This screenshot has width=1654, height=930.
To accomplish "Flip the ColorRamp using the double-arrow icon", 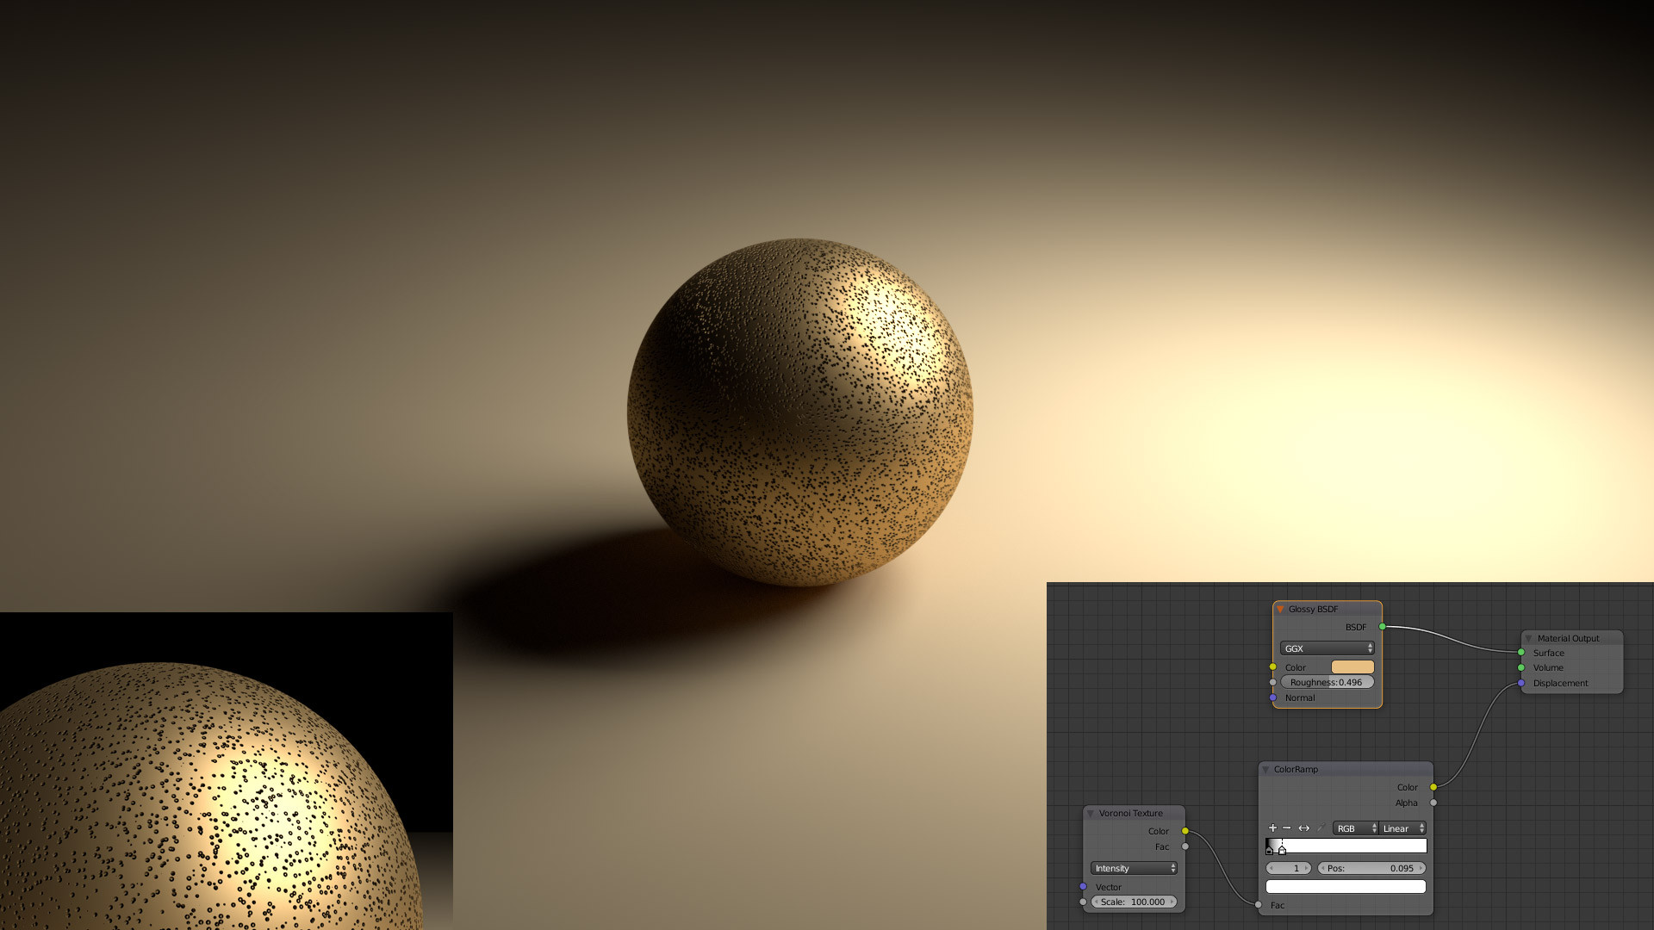I will point(1304,828).
